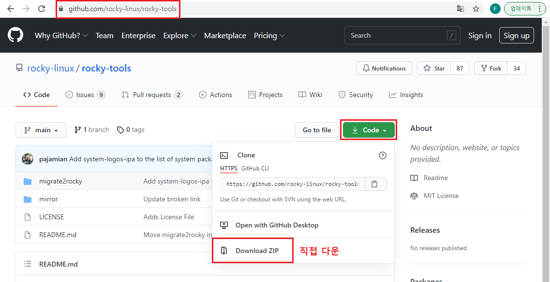Toggle the green Code dropdown button

coord(369,130)
